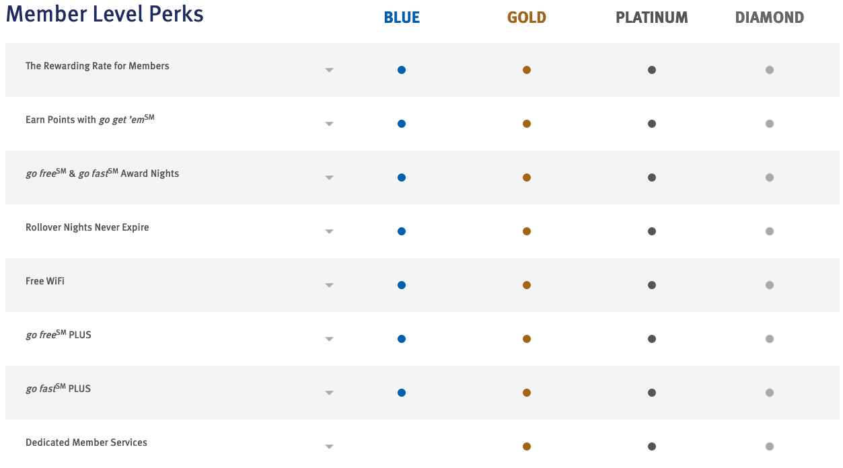Select the PLATINUM member level header

[652, 17]
